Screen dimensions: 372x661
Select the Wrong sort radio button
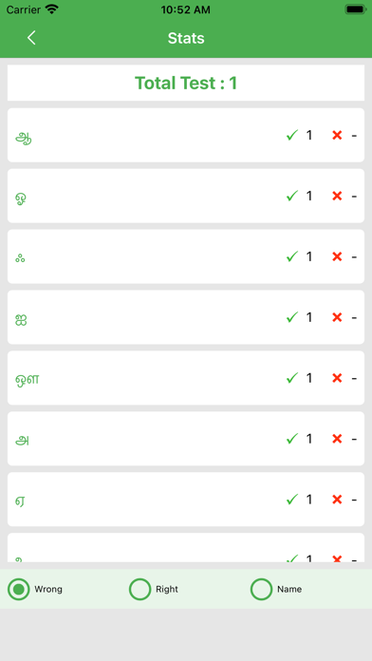(x=19, y=589)
